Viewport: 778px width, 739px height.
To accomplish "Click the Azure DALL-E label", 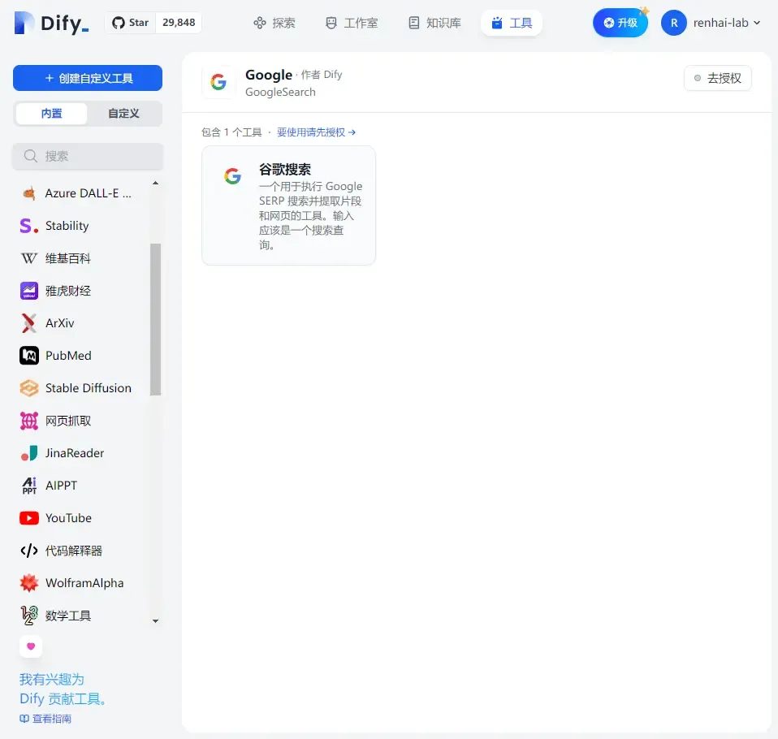I will point(89,193).
